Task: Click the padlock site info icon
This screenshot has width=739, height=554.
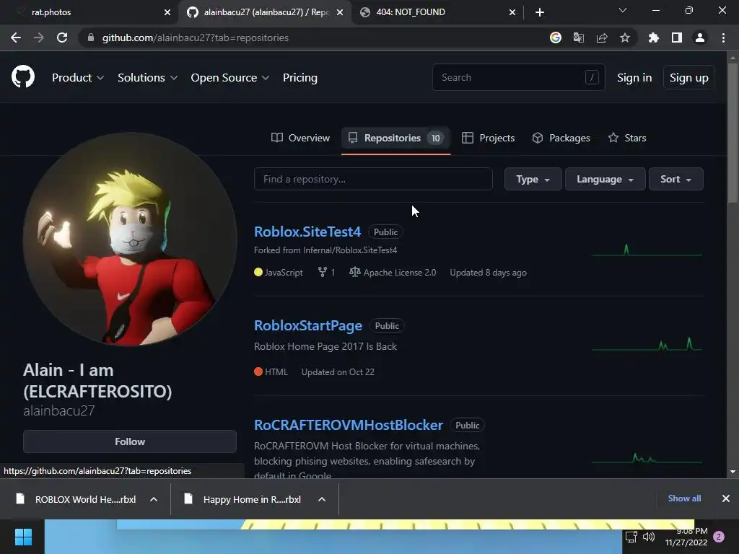Action: click(91, 38)
